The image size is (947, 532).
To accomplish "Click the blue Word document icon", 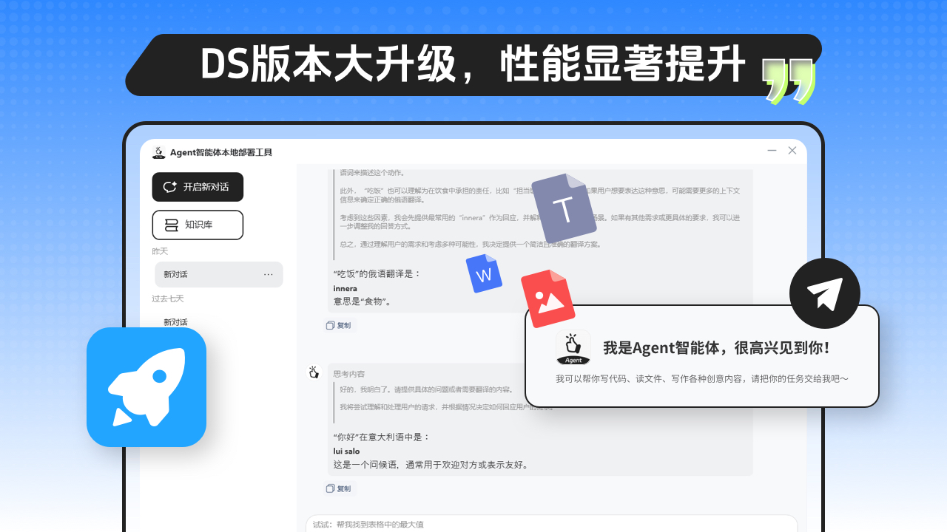I will (x=485, y=273).
